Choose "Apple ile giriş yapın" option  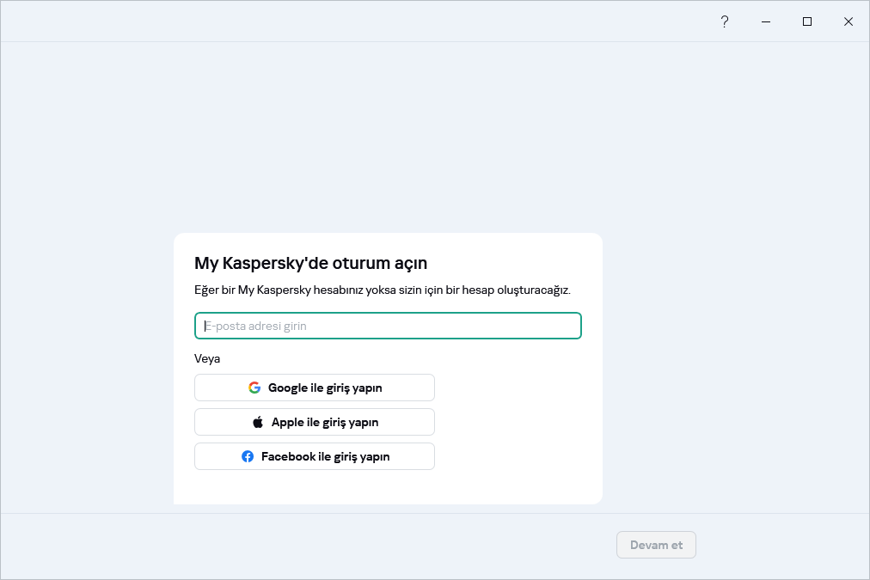(315, 422)
